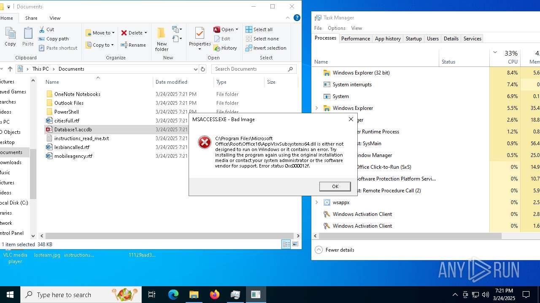Click Invert selection in ribbon
The width and height of the screenshot is (540, 303).
point(266,48)
